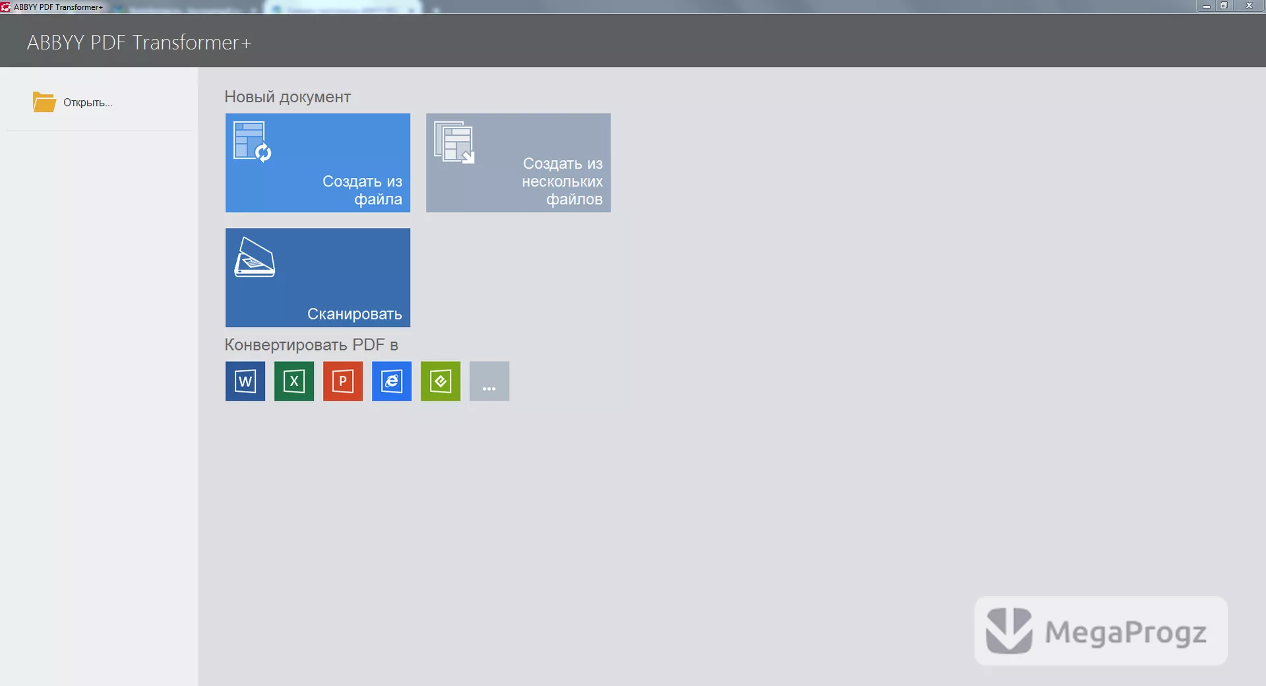This screenshot has width=1266, height=686.
Task: Show more conversion formats via the ellipsis tile
Action: pos(489,381)
